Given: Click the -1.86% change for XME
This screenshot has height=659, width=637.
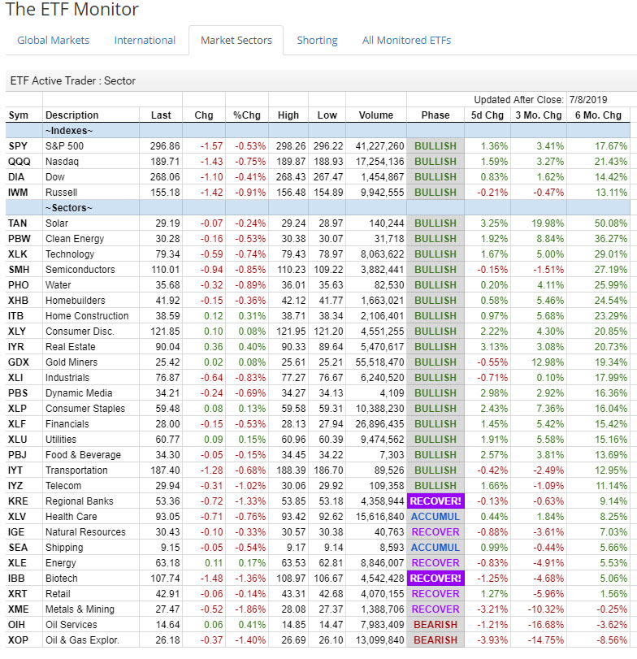Looking at the screenshot, I should (x=250, y=609).
